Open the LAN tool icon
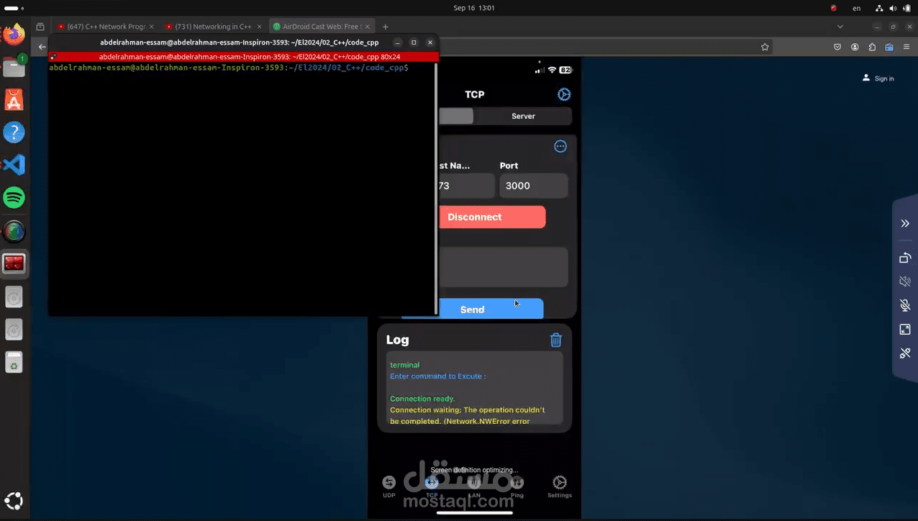Image resolution: width=918 pixels, height=521 pixels. (474, 482)
